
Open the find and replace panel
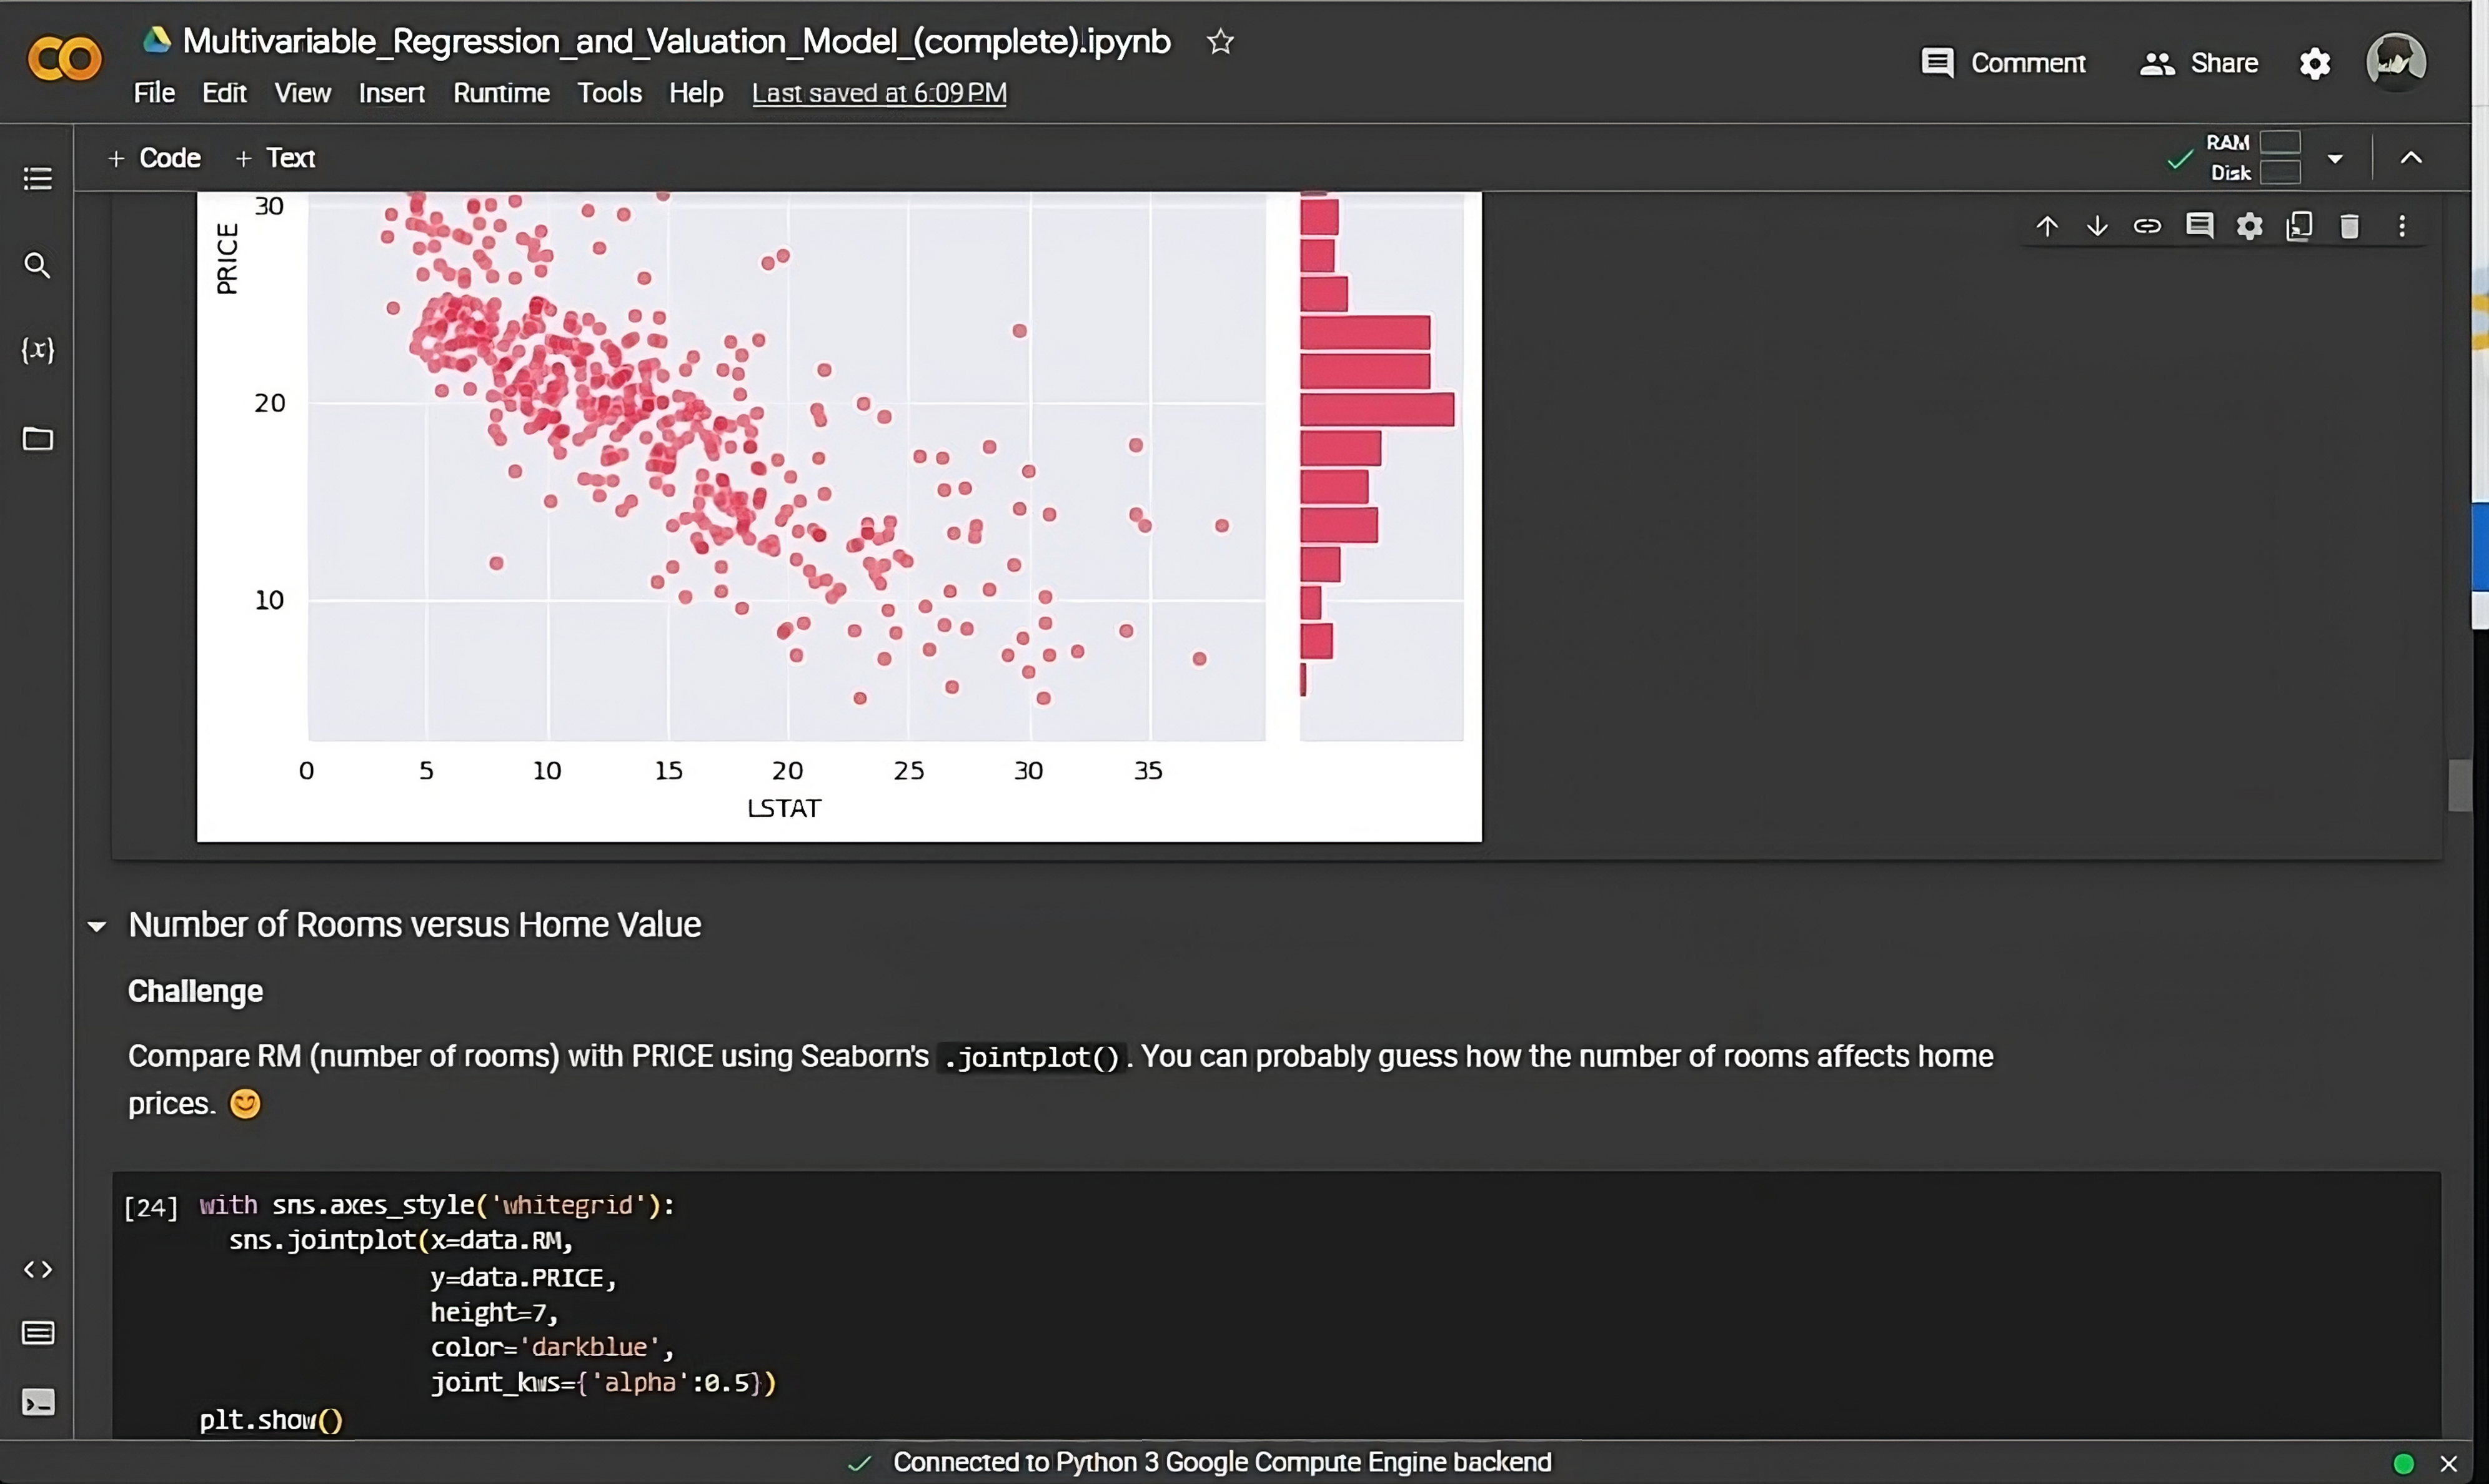pos(37,265)
